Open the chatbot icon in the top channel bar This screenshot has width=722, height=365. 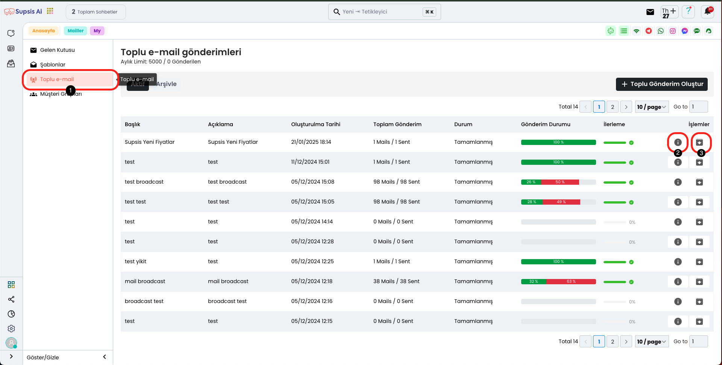coord(611,31)
